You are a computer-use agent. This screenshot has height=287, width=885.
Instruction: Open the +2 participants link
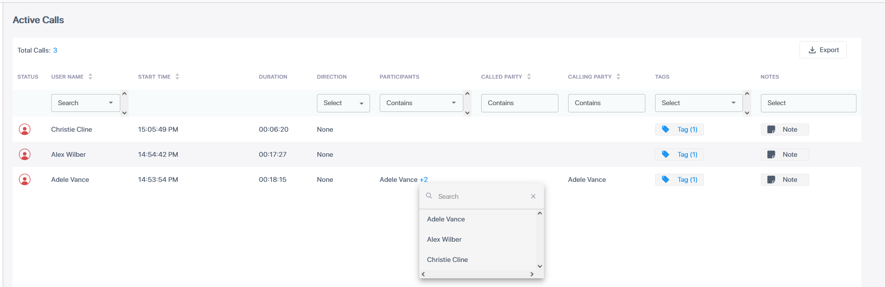424,179
